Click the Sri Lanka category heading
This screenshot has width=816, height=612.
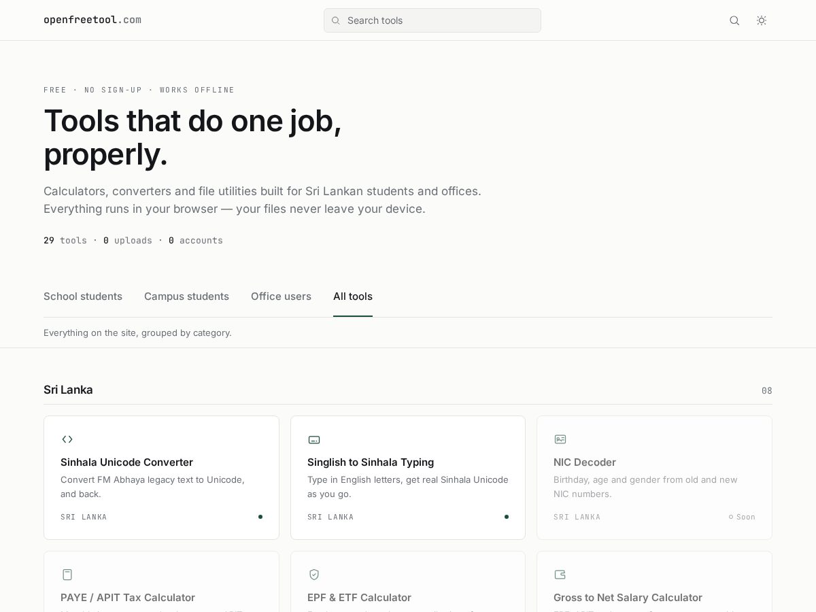(x=68, y=390)
